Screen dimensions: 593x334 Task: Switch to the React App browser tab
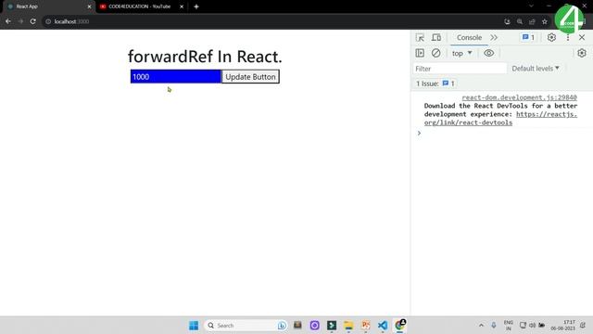(x=47, y=6)
